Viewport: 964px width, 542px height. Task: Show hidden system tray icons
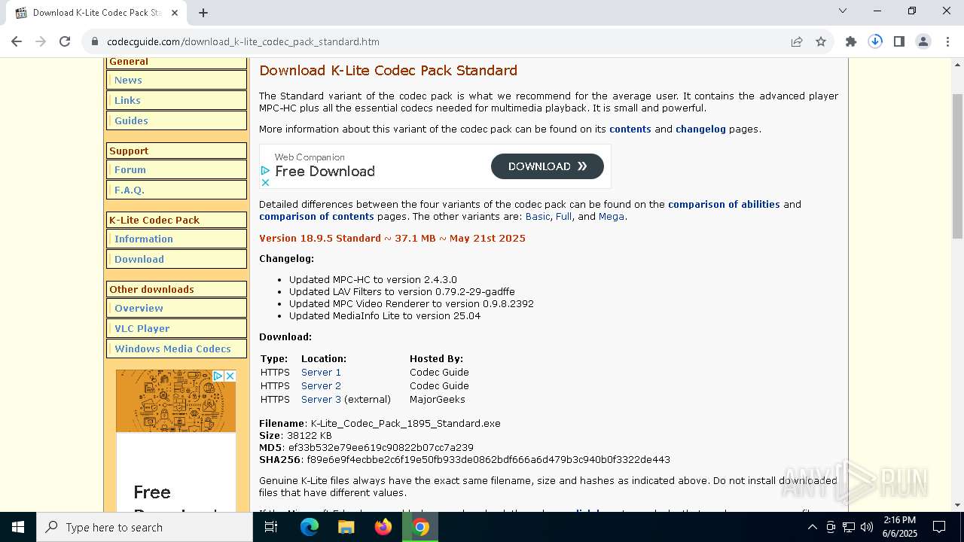[x=812, y=527]
